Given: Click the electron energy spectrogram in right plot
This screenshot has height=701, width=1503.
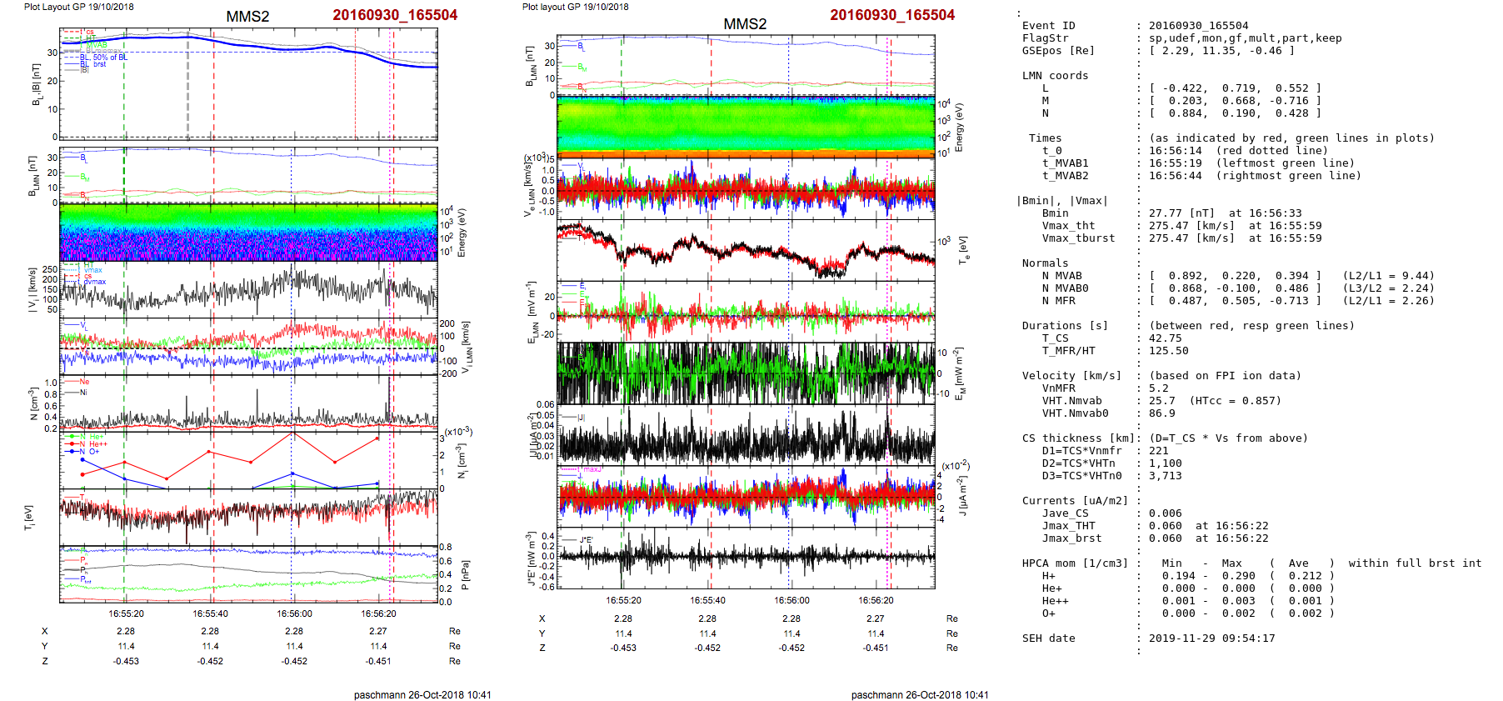Looking at the screenshot, I should pos(745,126).
